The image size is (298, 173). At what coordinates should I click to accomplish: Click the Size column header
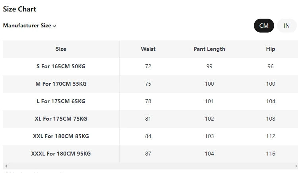click(x=61, y=49)
